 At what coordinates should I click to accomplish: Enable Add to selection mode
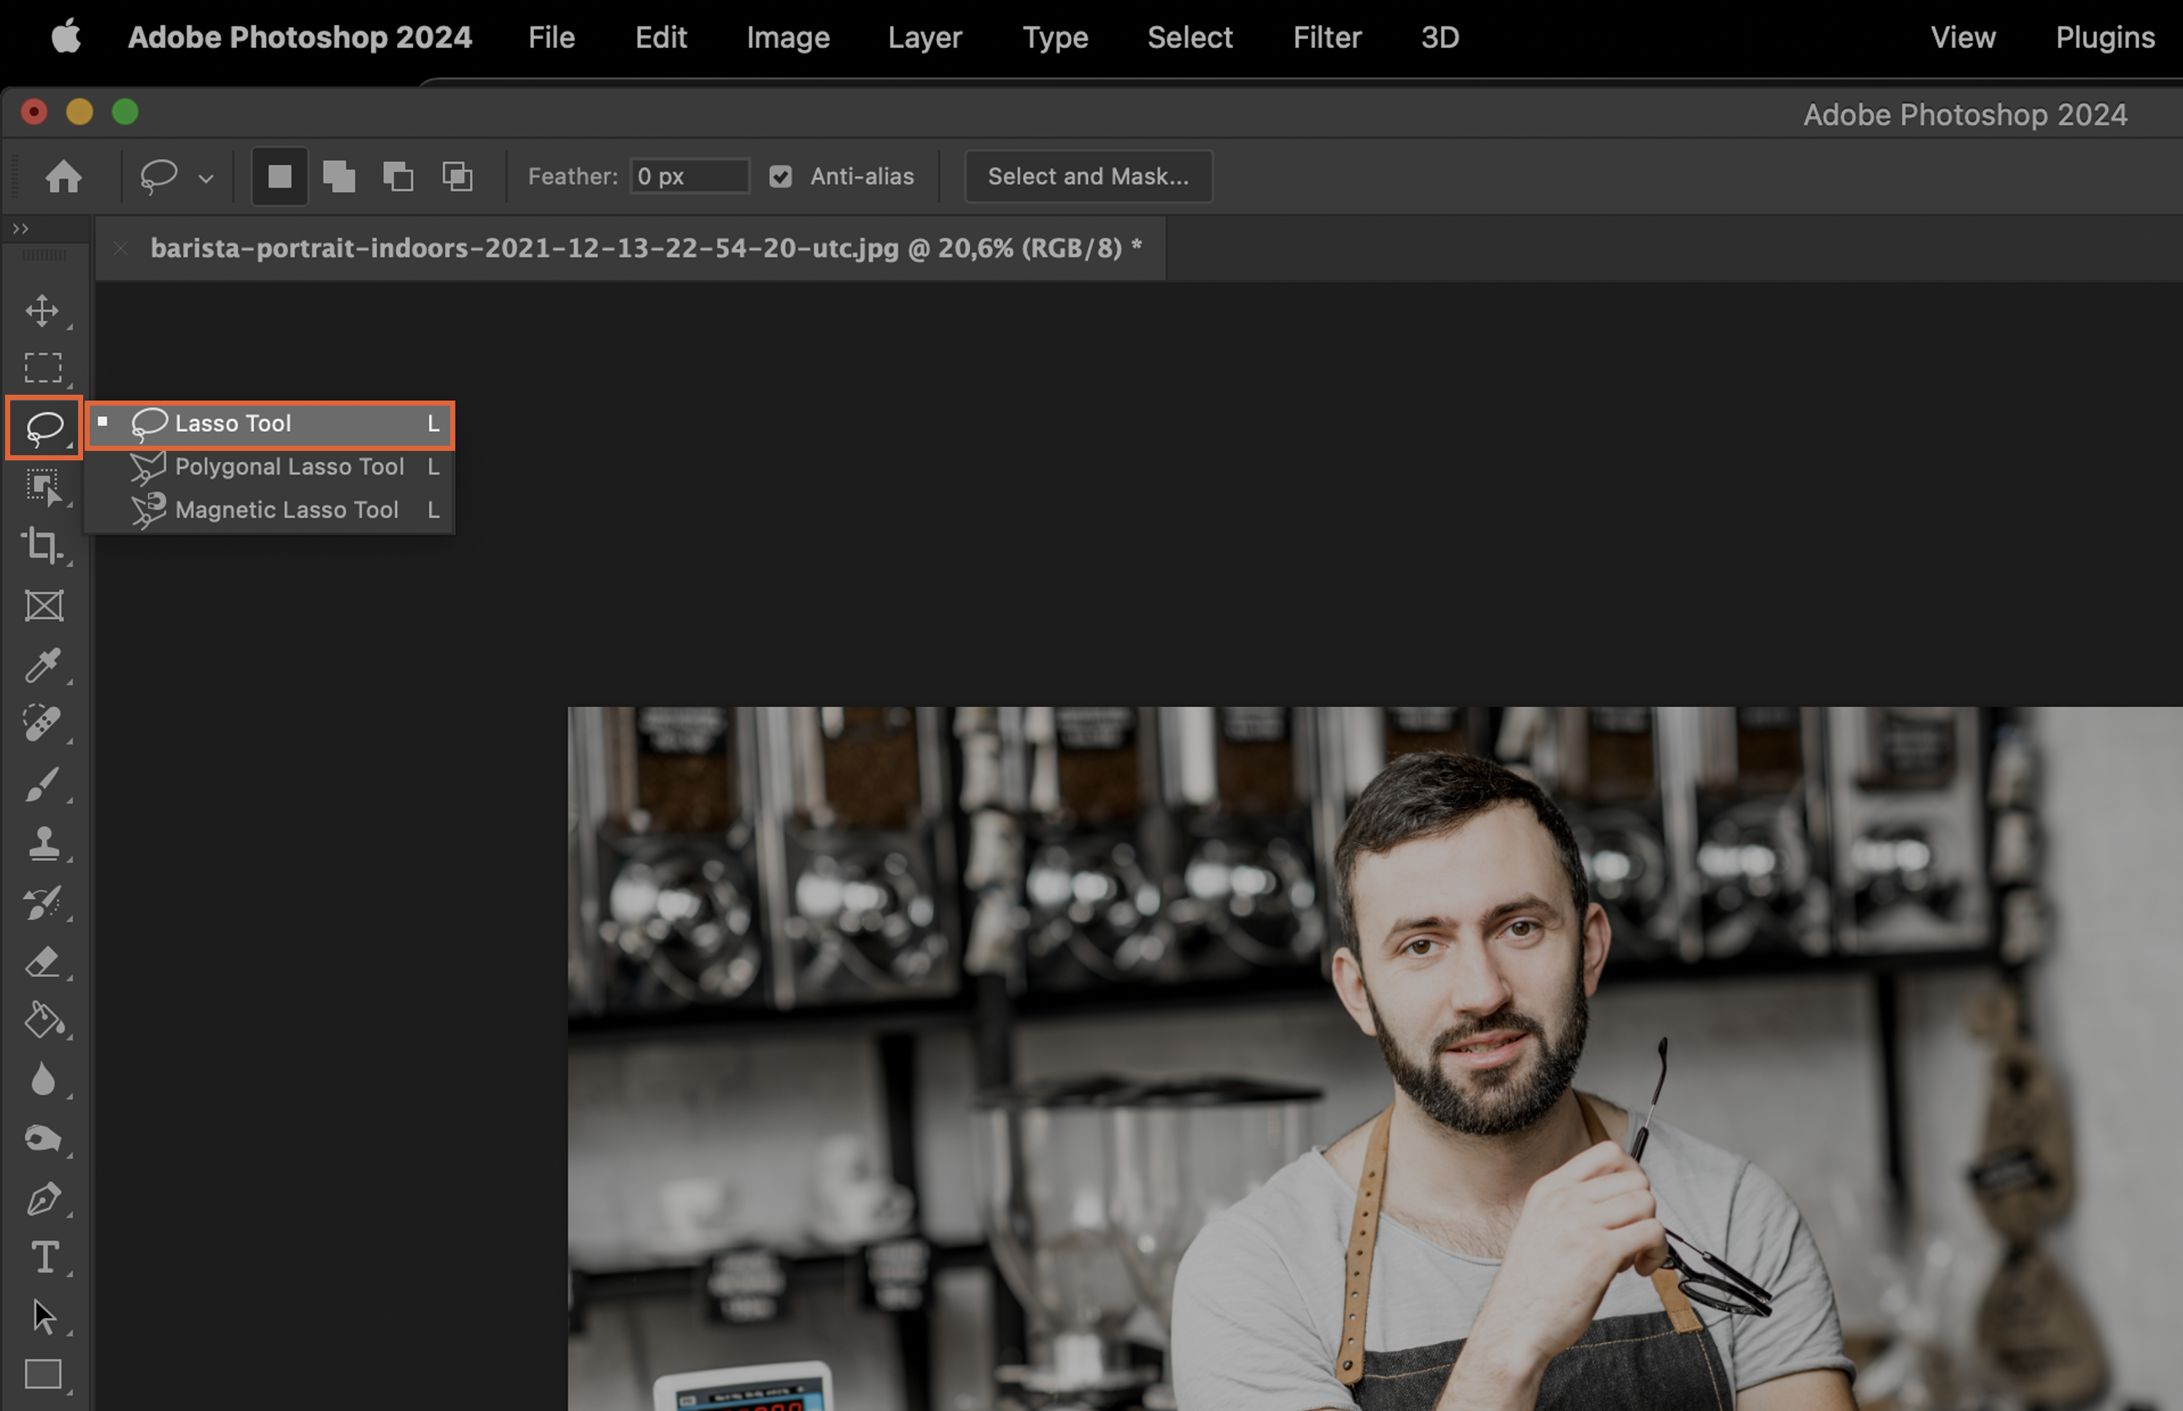[339, 176]
